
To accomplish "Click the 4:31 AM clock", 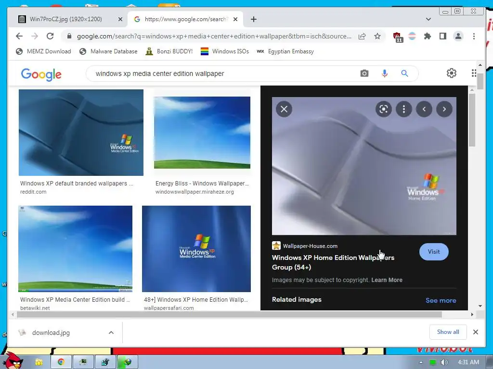I will click(x=468, y=362).
